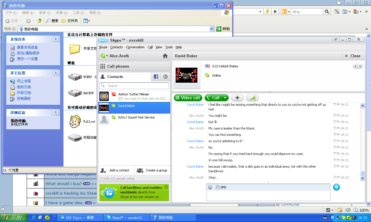
Task: Click the chat scrollbar up arrow
Action: (362, 106)
